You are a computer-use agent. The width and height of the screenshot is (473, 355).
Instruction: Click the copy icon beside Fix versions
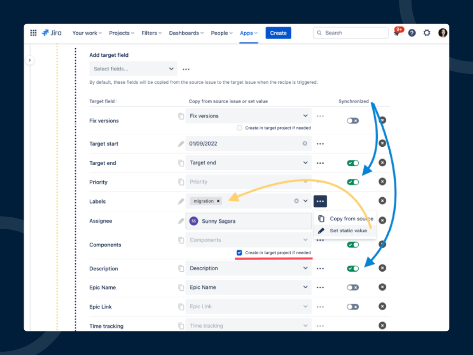coord(181,116)
